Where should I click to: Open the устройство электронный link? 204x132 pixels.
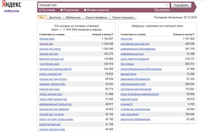pyautogui.click(x=135, y=109)
